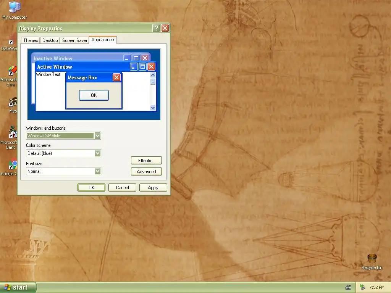The image size is (391, 293).
Task: Click the Active Window minimize icon in preview
Action: pos(134,66)
